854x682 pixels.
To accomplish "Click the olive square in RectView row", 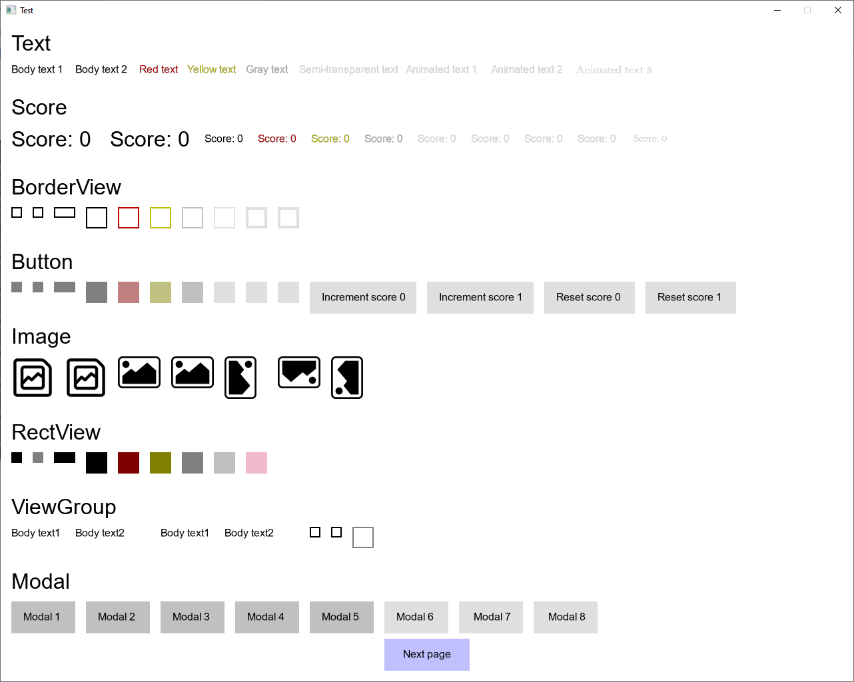I will coord(161,463).
